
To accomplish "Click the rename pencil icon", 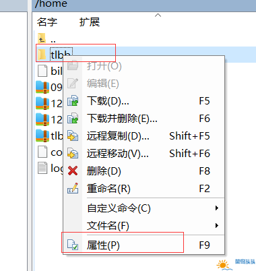I will 73,188.
